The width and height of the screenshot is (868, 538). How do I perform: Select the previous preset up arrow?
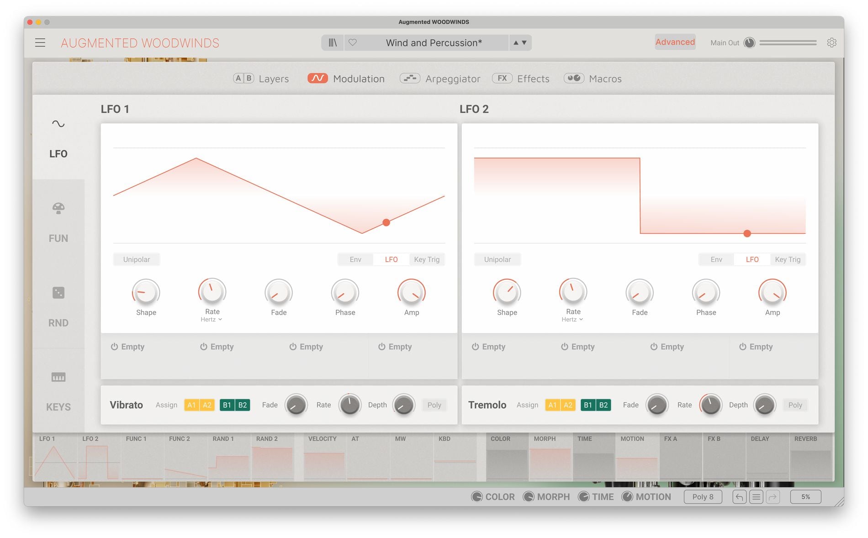click(516, 42)
